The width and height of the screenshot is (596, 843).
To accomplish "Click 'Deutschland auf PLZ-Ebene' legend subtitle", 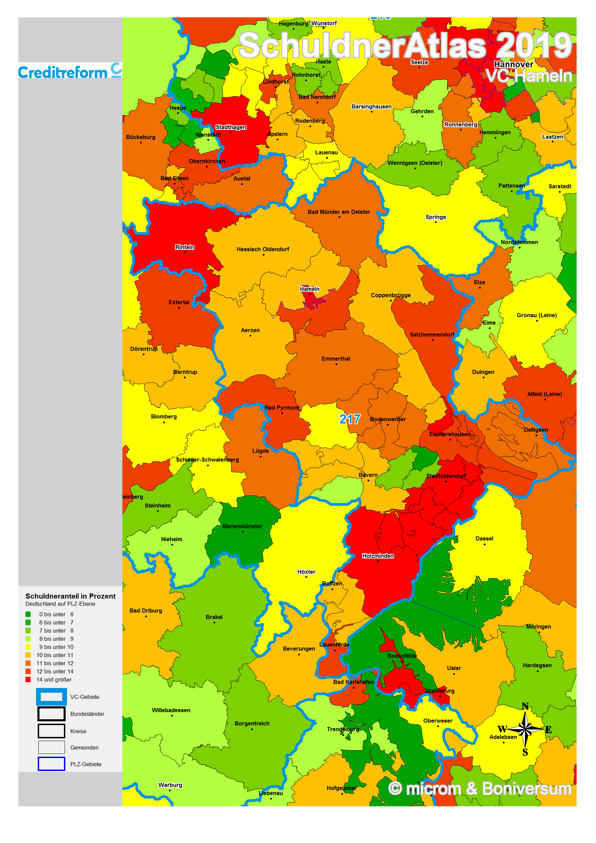I will click(60, 604).
